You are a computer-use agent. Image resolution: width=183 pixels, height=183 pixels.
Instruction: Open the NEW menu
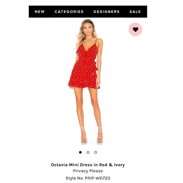[x=39, y=12]
